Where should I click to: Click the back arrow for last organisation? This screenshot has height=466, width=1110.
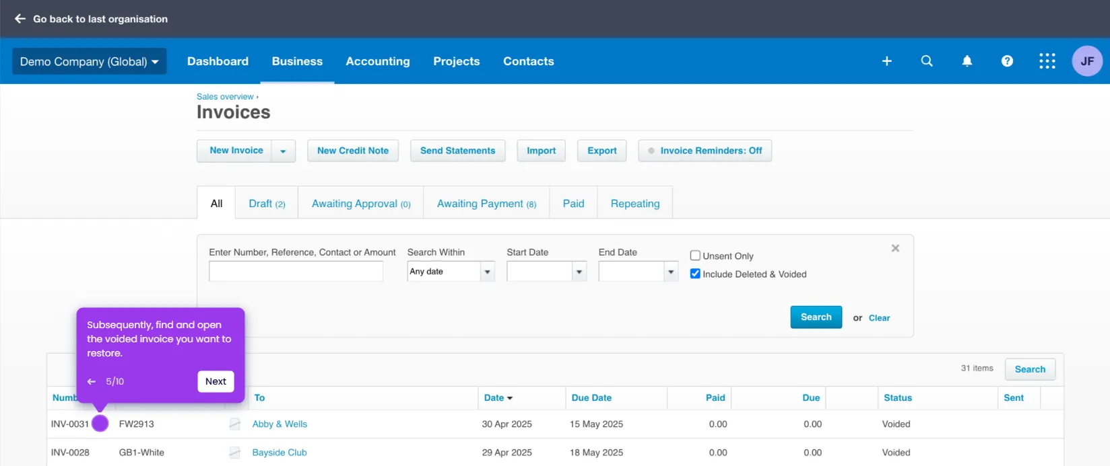(x=20, y=19)
